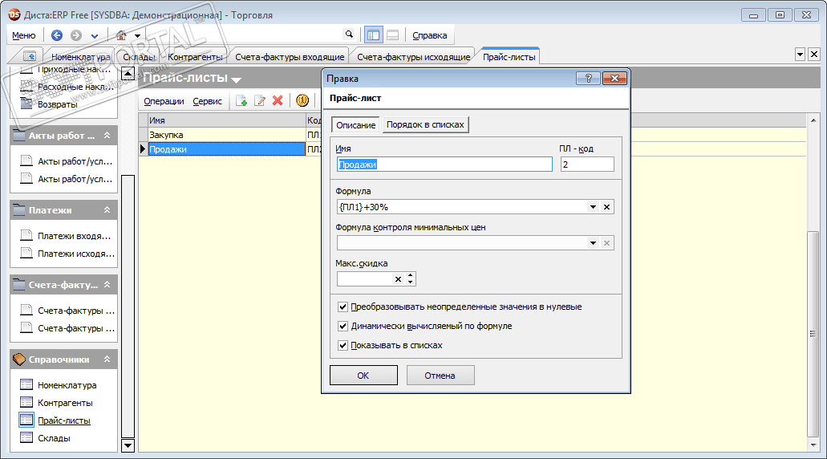827x459 pixels.
Task: Click the Справочники book icon
Action: tap(19, 359)
